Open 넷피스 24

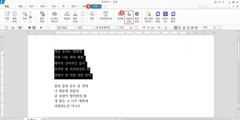tap(165, 17)
